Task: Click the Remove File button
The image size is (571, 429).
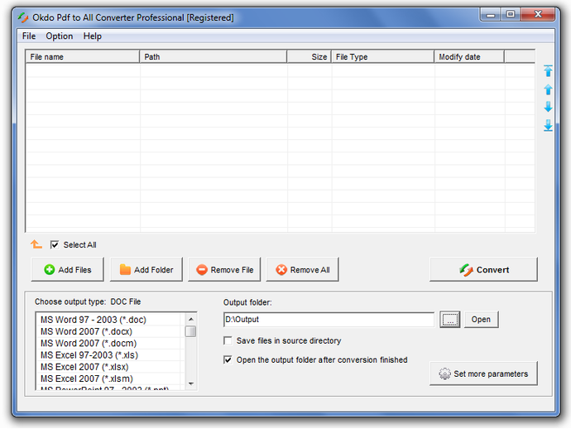Action: point(224,270)
